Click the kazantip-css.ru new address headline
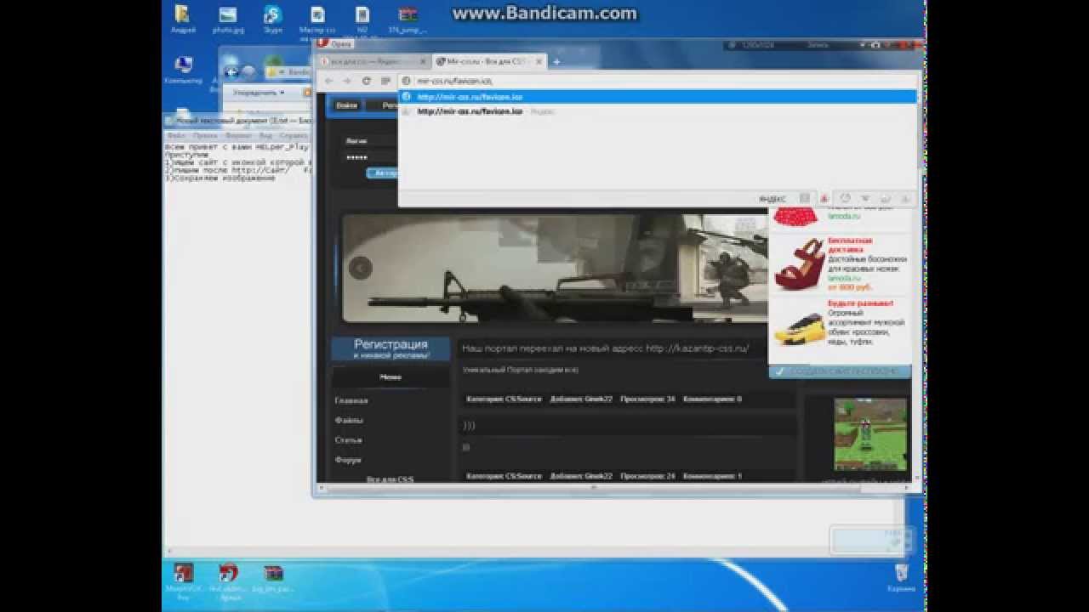 (605, 348)
